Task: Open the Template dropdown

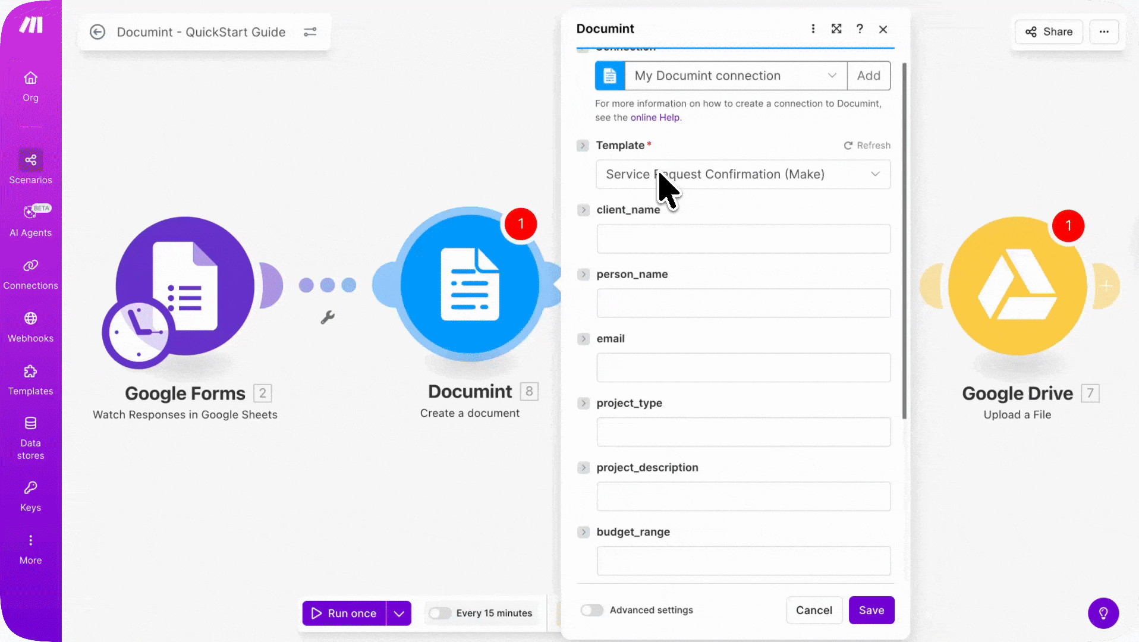Action: pyautogui.click(x=742, y=175)
